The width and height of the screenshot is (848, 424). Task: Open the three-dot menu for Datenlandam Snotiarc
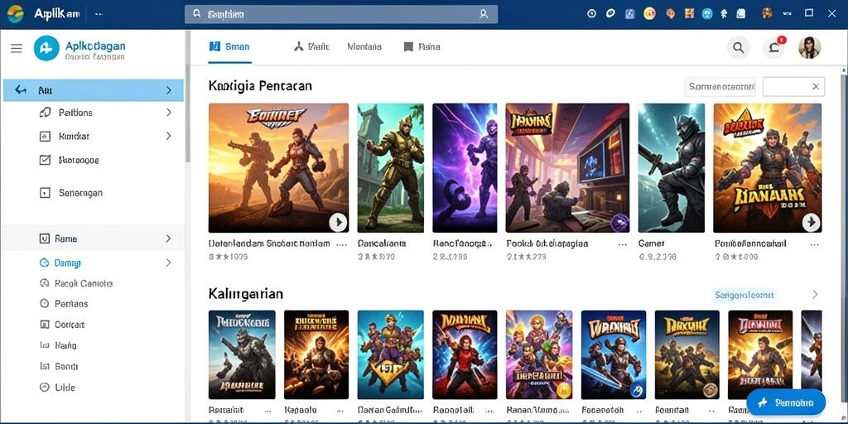(x=341, y=244)
